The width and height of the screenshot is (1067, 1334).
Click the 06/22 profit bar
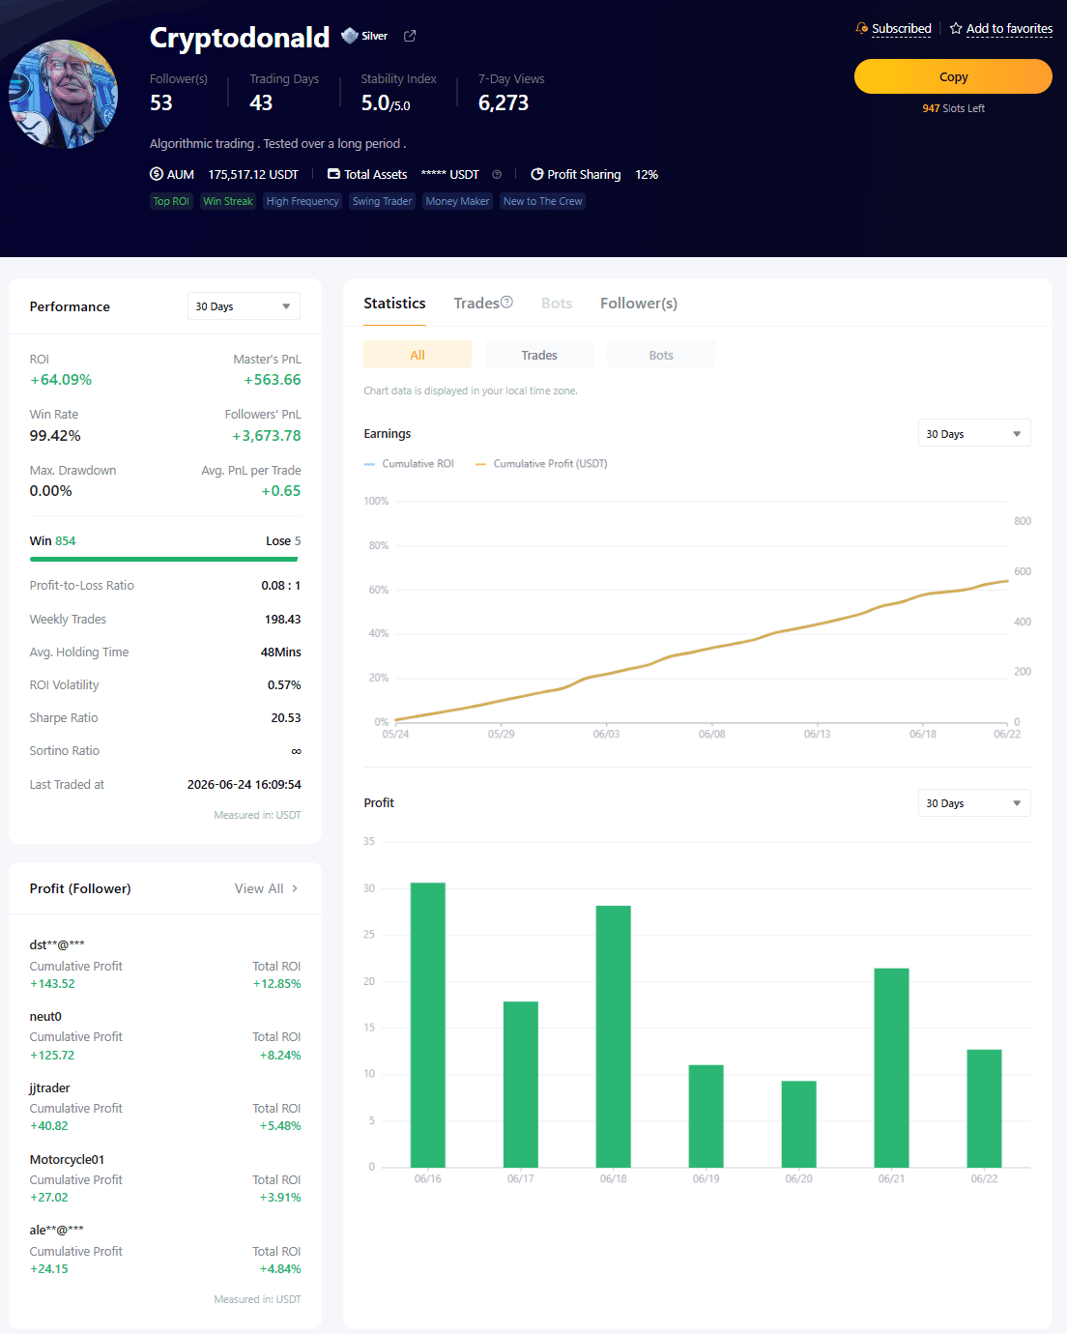985,1108
